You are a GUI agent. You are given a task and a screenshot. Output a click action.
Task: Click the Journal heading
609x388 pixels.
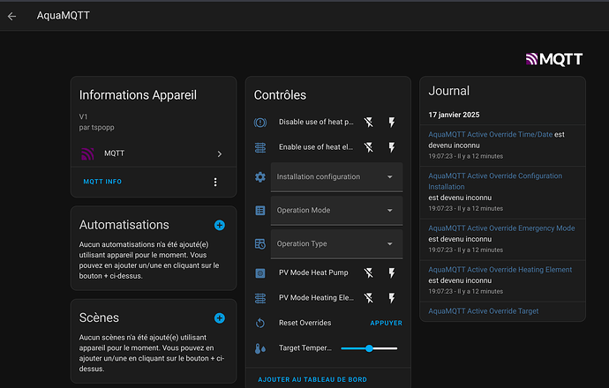(448, 91)
